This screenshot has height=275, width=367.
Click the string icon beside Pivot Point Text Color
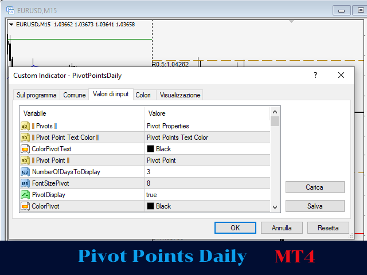(25, 137)
